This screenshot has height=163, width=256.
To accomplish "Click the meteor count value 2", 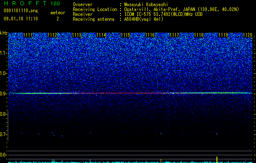I will 58,19.
